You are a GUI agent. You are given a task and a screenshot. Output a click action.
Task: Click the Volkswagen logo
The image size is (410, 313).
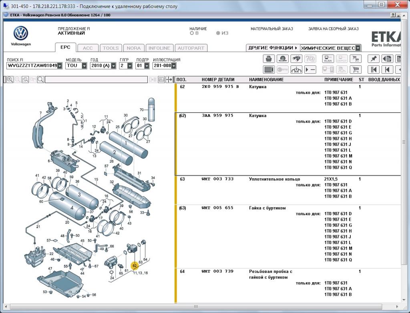(x=21, y=33)
